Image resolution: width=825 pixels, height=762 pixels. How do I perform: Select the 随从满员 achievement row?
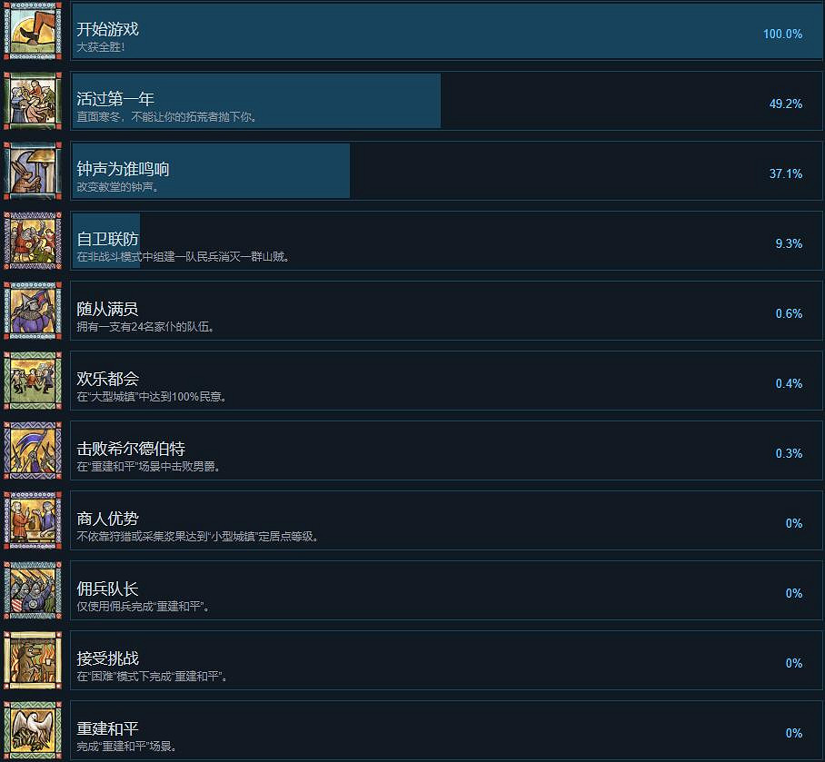pyautogui.click(x=446, y=311)
